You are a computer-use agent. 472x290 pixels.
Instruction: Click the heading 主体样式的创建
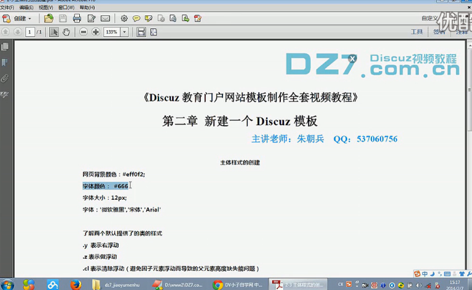[240, 162]
